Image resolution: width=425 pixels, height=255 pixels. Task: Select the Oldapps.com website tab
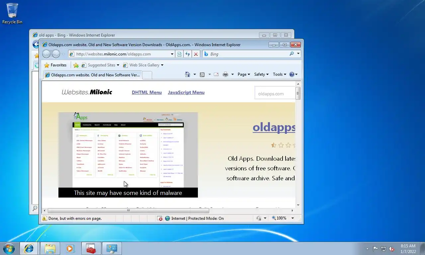[93, 75]
